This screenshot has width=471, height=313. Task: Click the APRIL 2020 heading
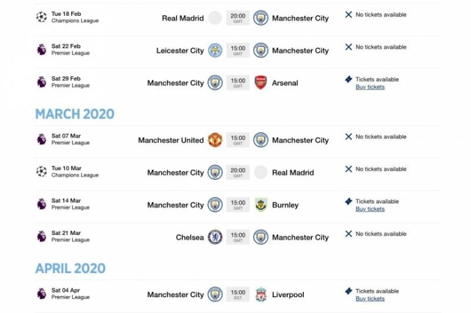[x=71, y=269]
